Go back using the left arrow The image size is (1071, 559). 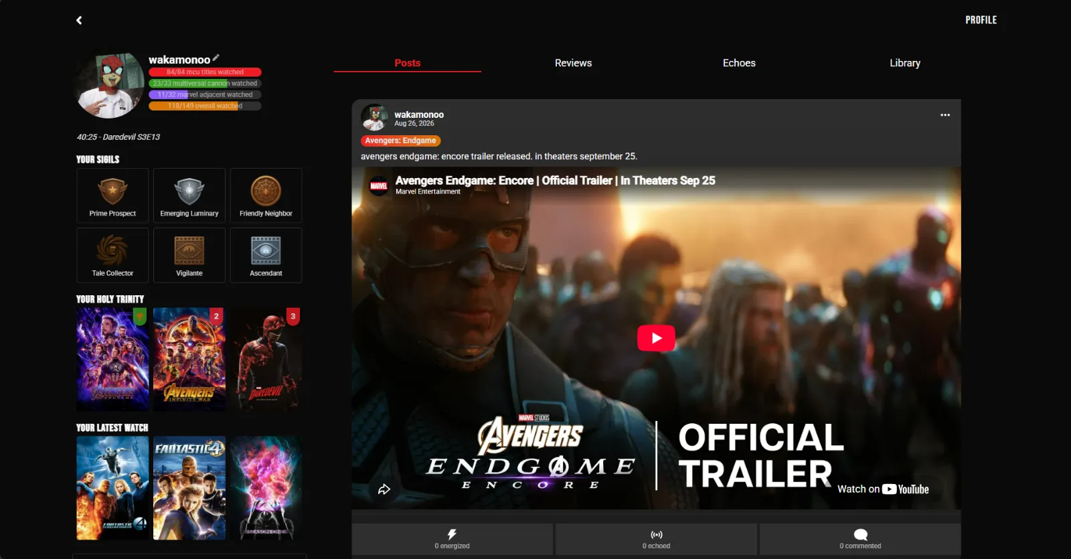tap(79, 20)
